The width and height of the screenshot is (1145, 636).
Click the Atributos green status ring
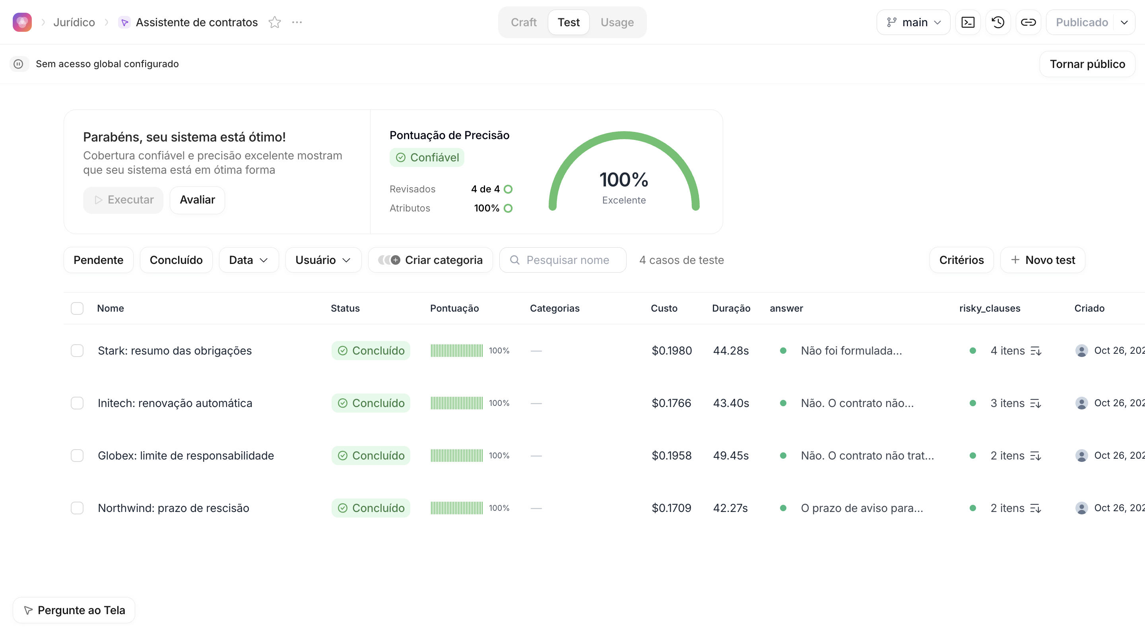click(508, 208)
